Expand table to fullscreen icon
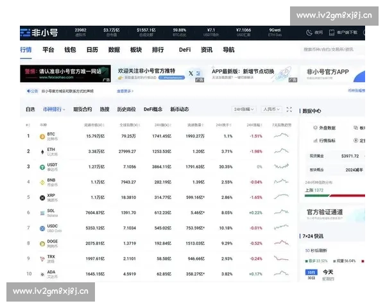Screen dimensions: 385x308 [x=289, y=110]
